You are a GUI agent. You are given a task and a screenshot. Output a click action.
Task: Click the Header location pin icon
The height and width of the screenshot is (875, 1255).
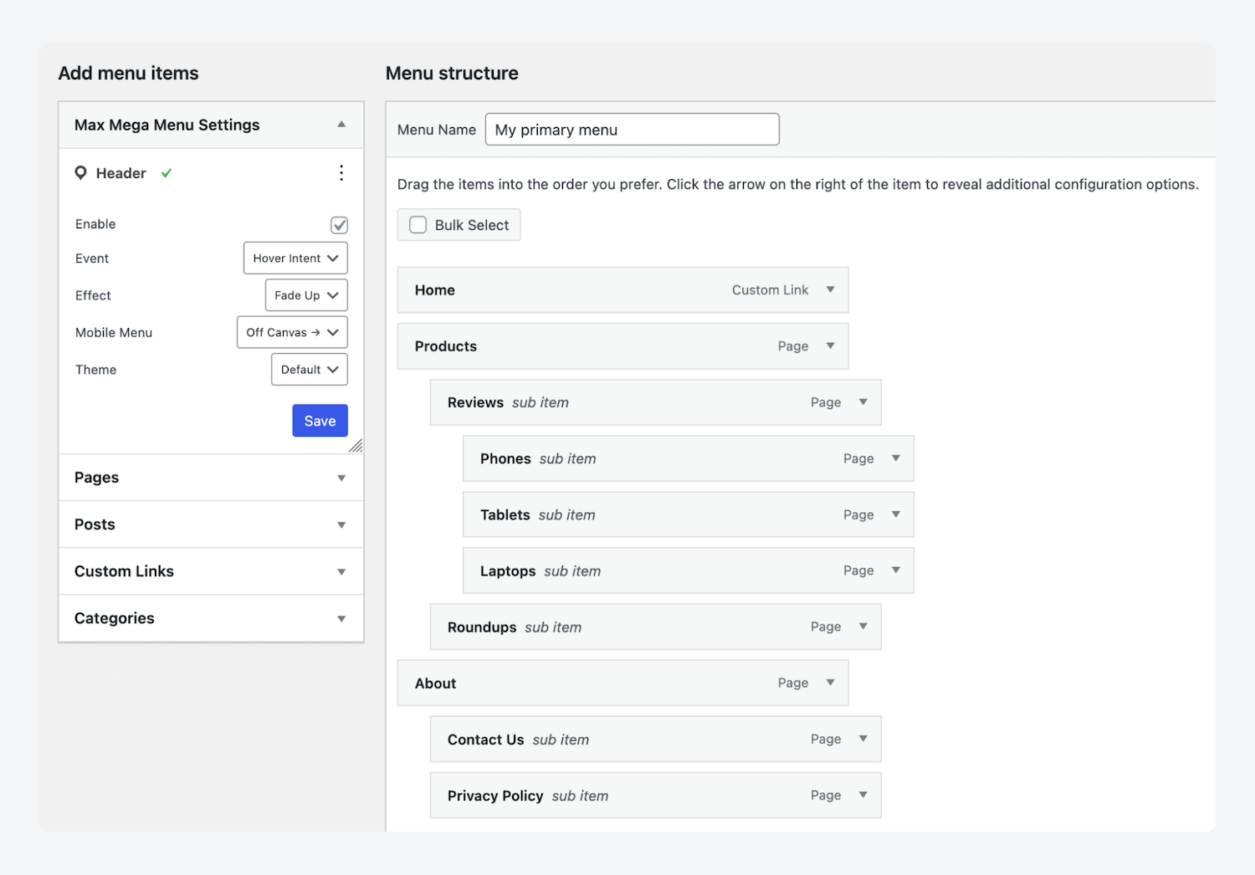81,173
